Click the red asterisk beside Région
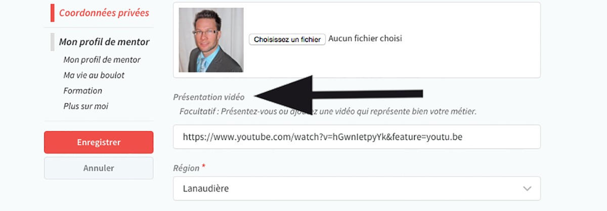This screenshot has height=211, width=607. coord(204,166)
